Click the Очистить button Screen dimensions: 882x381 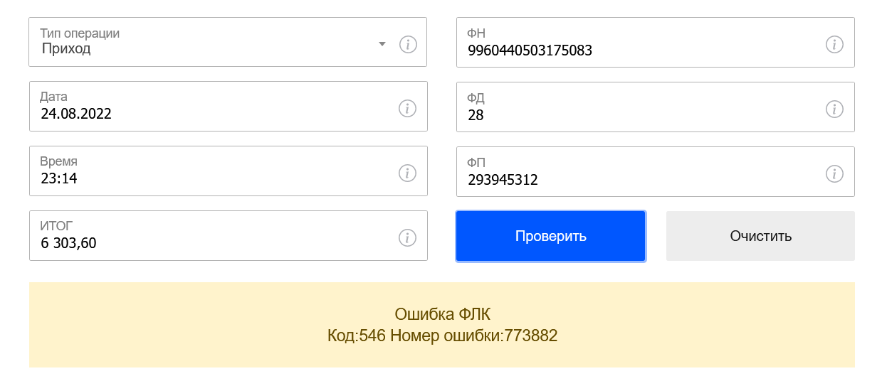(x=760, y=236)
